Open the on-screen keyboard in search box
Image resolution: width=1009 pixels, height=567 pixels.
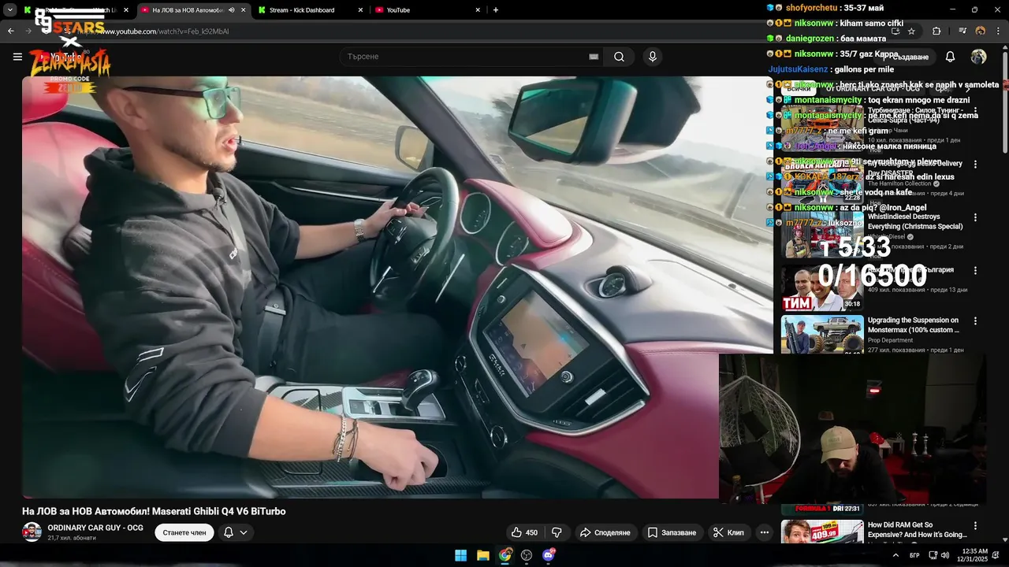[594, 57]
